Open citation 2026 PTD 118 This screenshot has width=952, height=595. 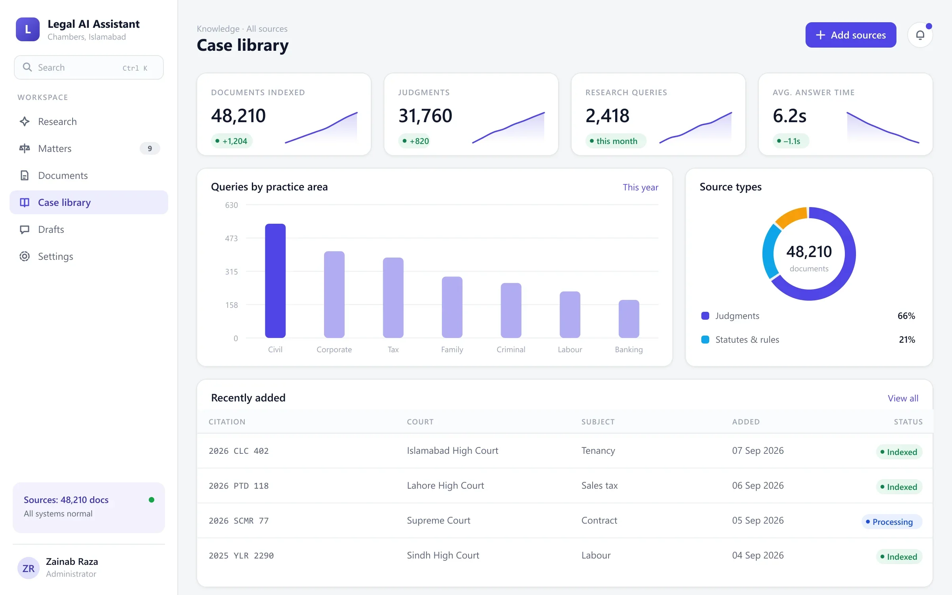[x=239, y=486]
